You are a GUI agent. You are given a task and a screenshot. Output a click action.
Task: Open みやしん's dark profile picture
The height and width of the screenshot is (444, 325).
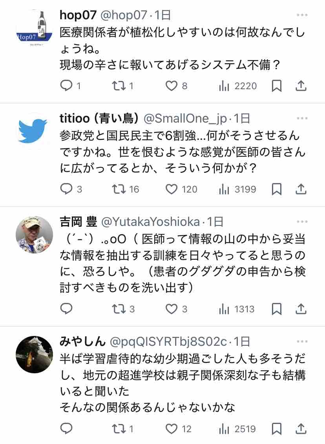[34, 354]
